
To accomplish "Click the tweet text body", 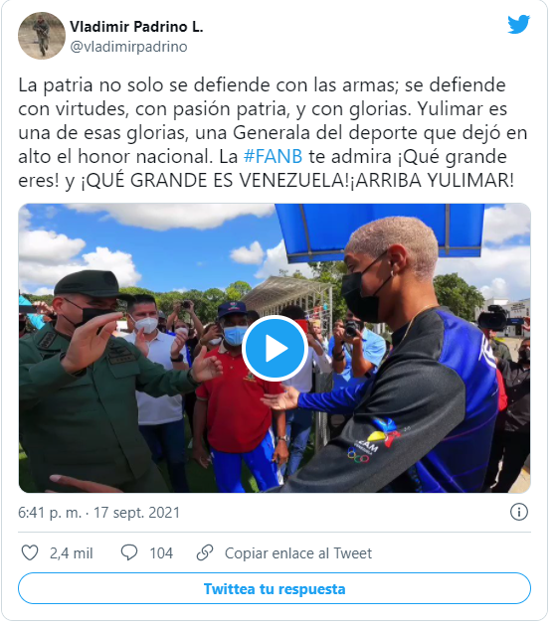I will (276, 133).
